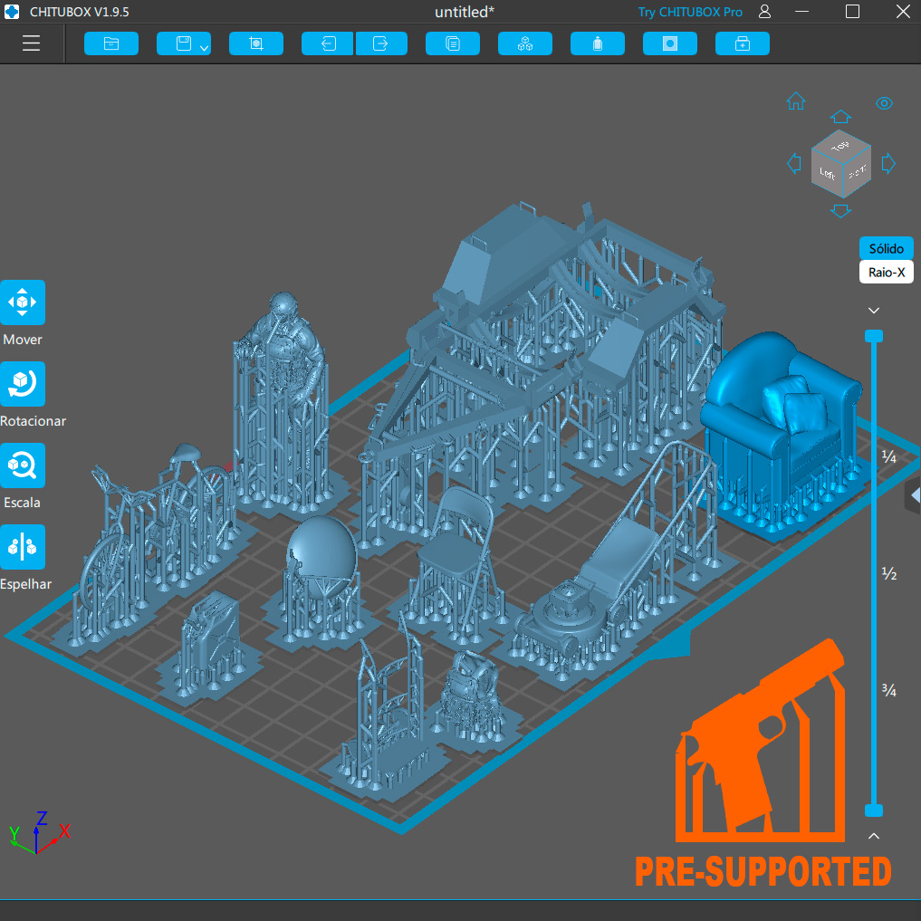Click the auto layout cubes icon
The width and height of the screenshot is (921, 921).
[525, 43]
